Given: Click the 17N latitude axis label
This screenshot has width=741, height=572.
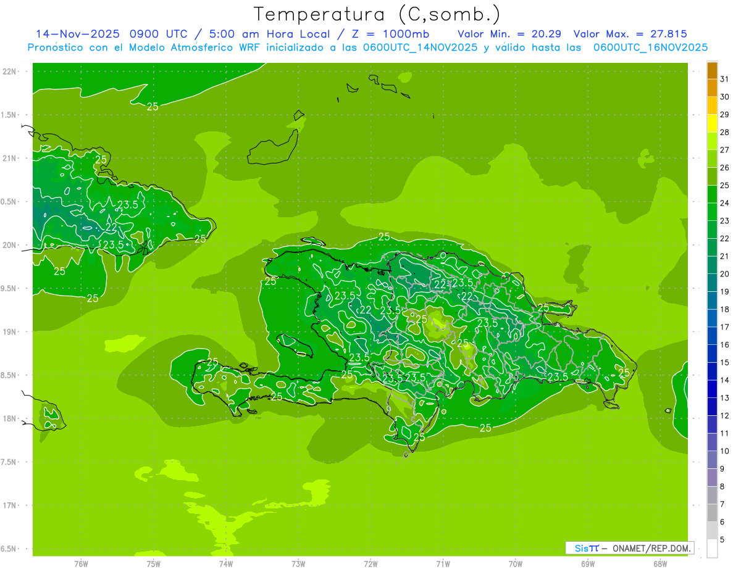Looking at the screenshot, I should click(x=9, y=505).
